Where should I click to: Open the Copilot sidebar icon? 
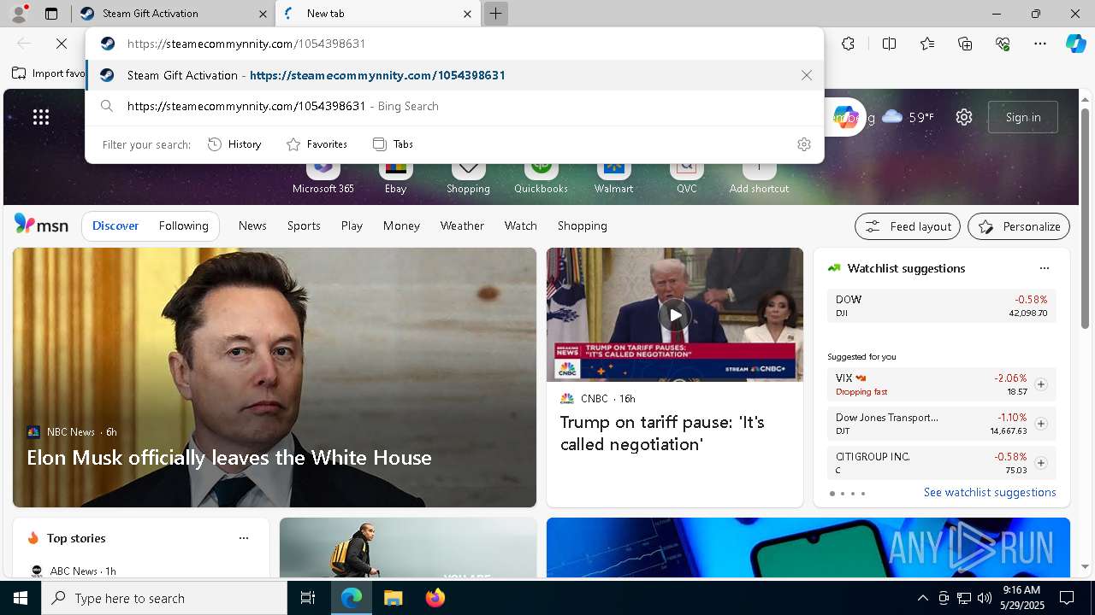[x=1075, y=44]
